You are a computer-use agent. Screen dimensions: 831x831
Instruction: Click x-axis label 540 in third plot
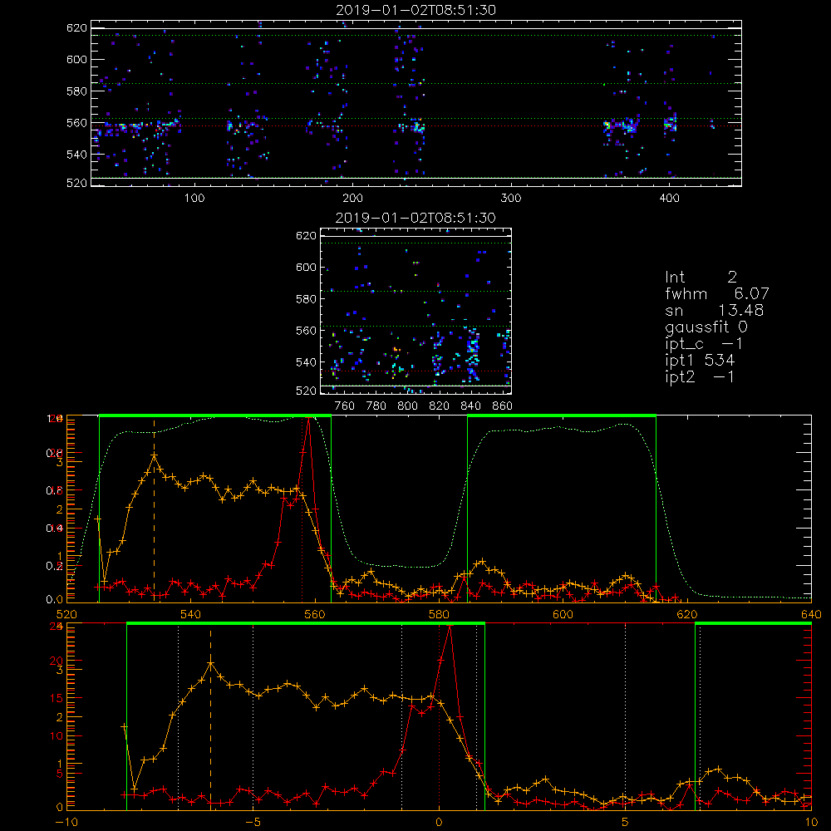191,614
